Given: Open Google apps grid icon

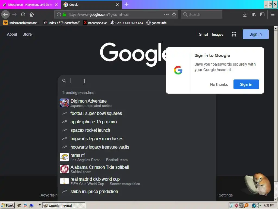Looking at the screenshot, I should pos(234,34).
